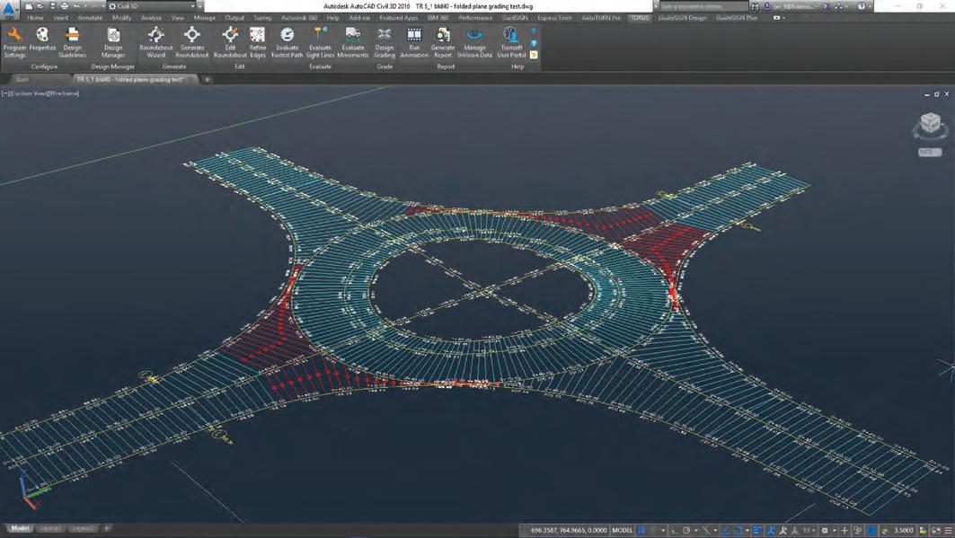Image resolution: width=955 pixels, height=538 pixels.
Task: Open Design Grading tool
Action: pyautogui.click(x=385, y=42)
